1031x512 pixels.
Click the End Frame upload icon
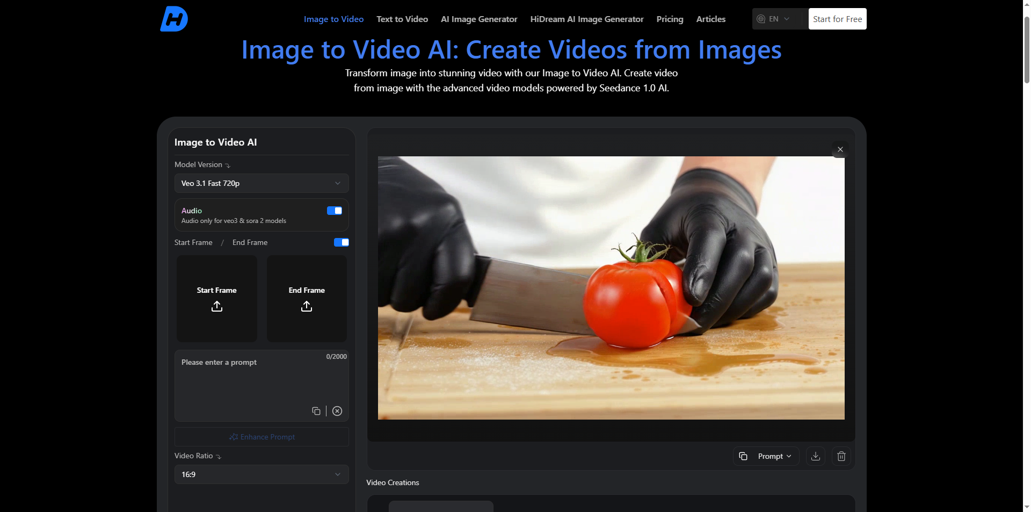tap(307, 306)
